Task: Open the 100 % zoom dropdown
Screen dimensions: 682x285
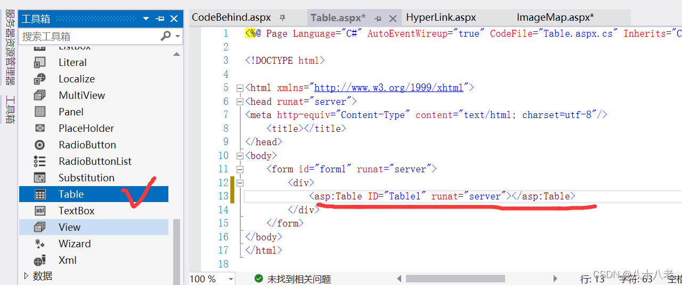Action: pyautogui.click(x=231, y=279)
